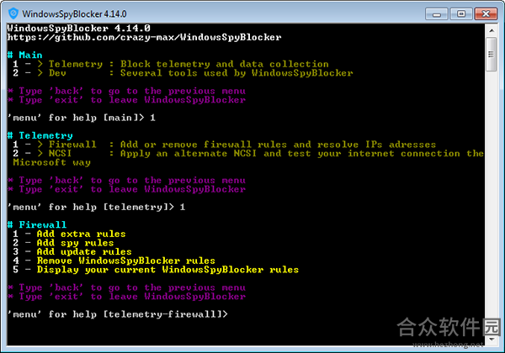Select the 'Firewall : Add or remove' line
Screen dimensions: 505x353
pyautogui.click(x=225, y=145)
